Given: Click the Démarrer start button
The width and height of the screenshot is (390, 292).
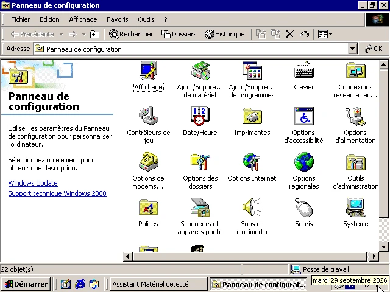Looking at the screenshot, I should [26, 284].
